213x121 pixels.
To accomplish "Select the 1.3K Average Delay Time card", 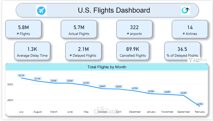I will 32,51.
